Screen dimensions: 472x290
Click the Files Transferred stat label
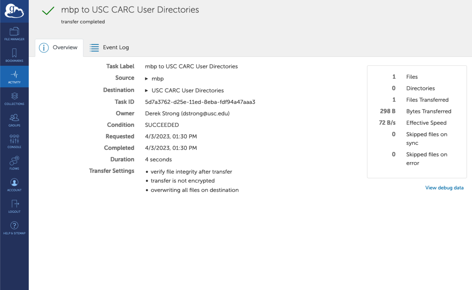coord(427,100)
